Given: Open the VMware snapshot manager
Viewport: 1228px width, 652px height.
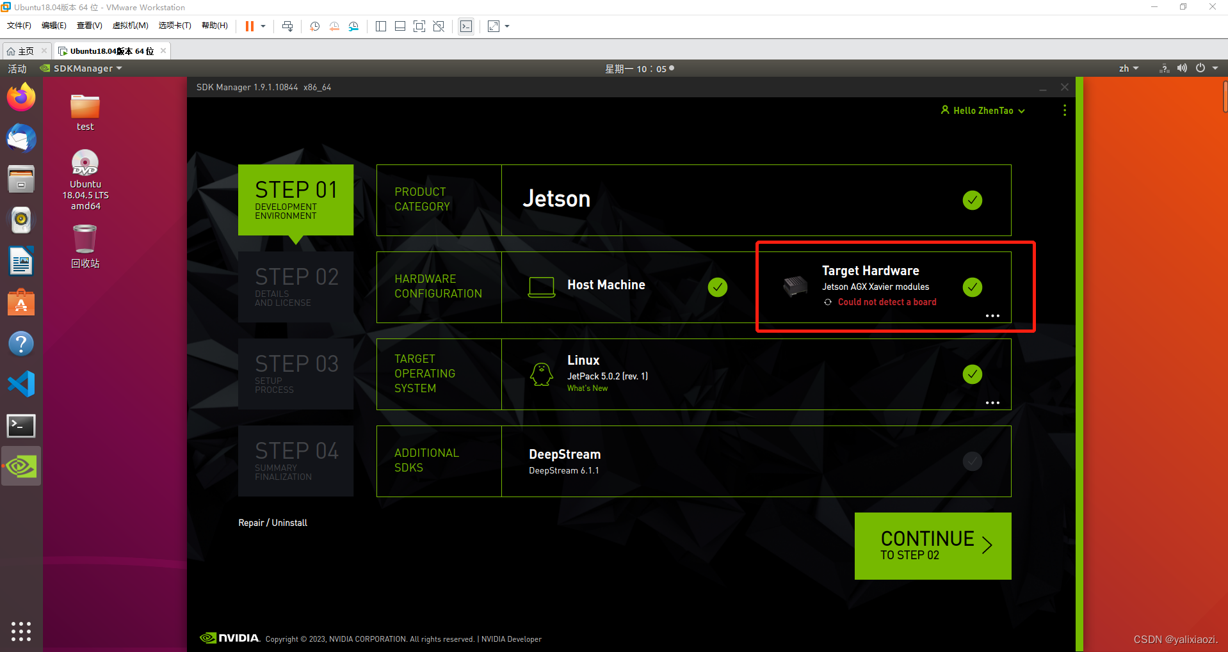Looking at the screenshot, I should pyautogui.click(x=353, y=26).
